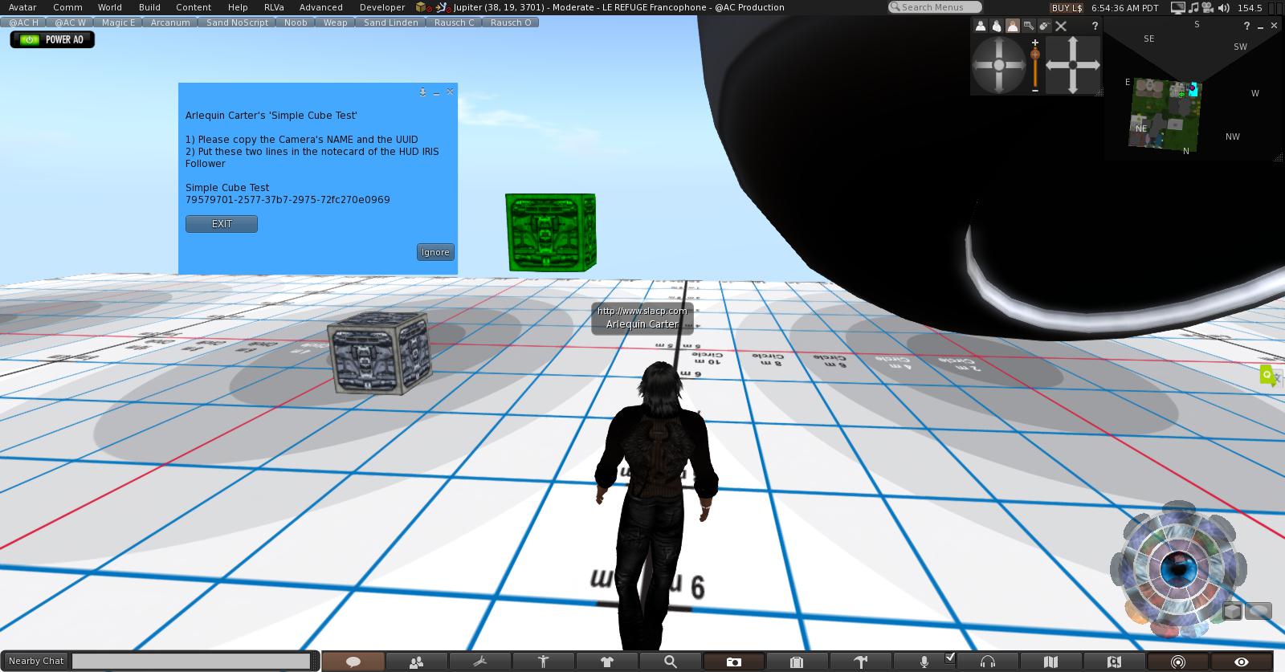Open the Avatar menu
The height and width of the screenshot is (672, 1285).
coord(22,7)
